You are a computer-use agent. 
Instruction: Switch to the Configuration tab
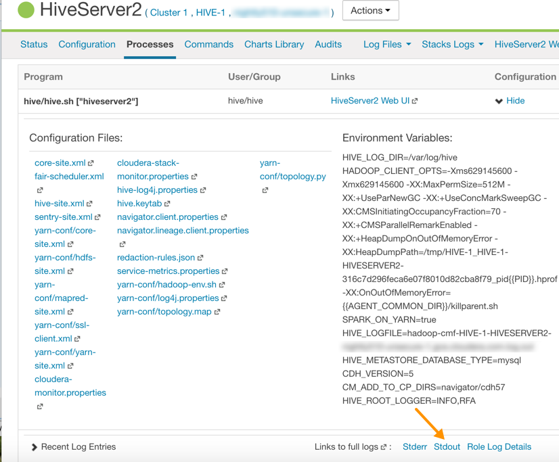pos(87,45)
